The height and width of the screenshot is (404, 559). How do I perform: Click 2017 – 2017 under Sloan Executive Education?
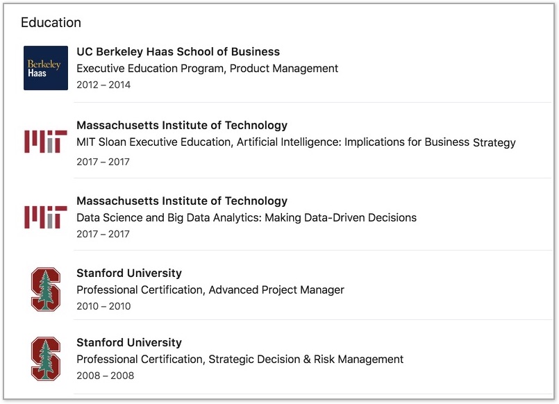click(103, 162)
